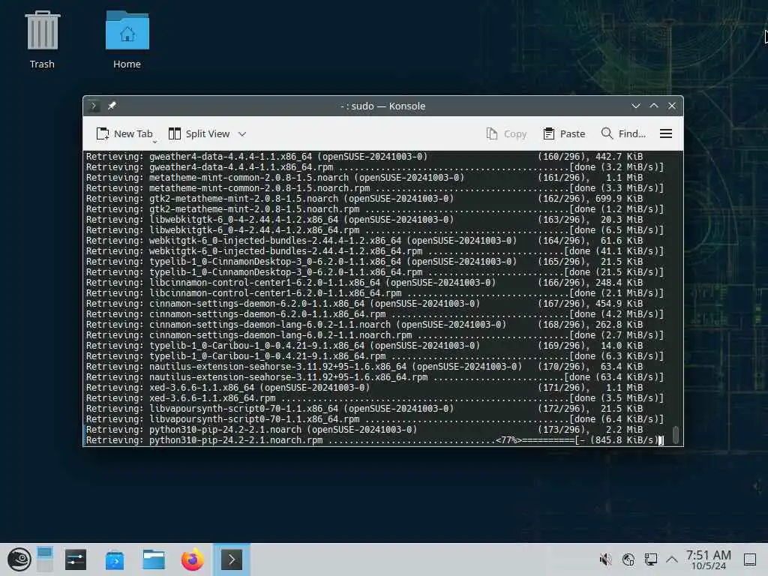Click the Konsole terminal icon in title bar
Viewport: 768px width, 576px height.
click(x=94, y=106)
